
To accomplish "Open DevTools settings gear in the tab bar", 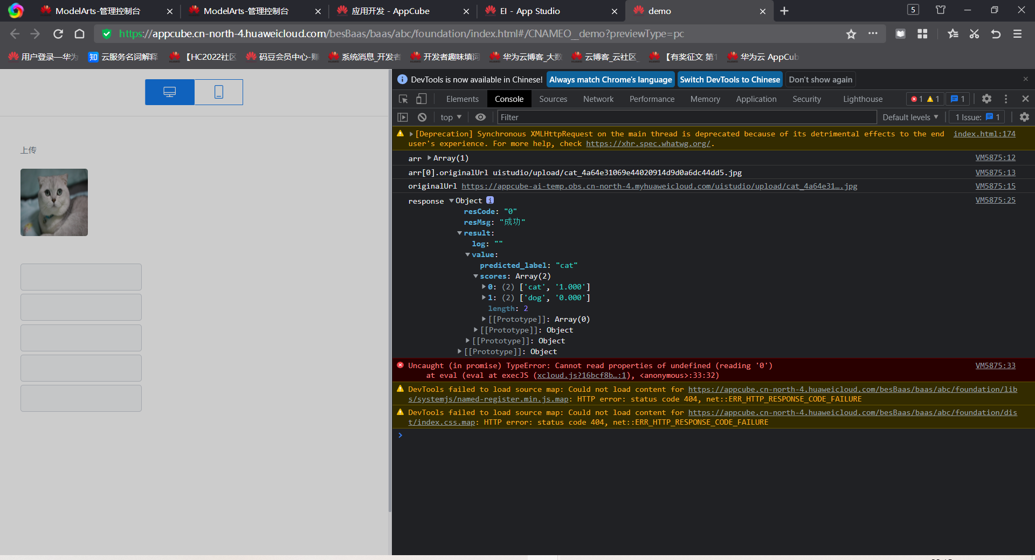I will coord(986,99).
